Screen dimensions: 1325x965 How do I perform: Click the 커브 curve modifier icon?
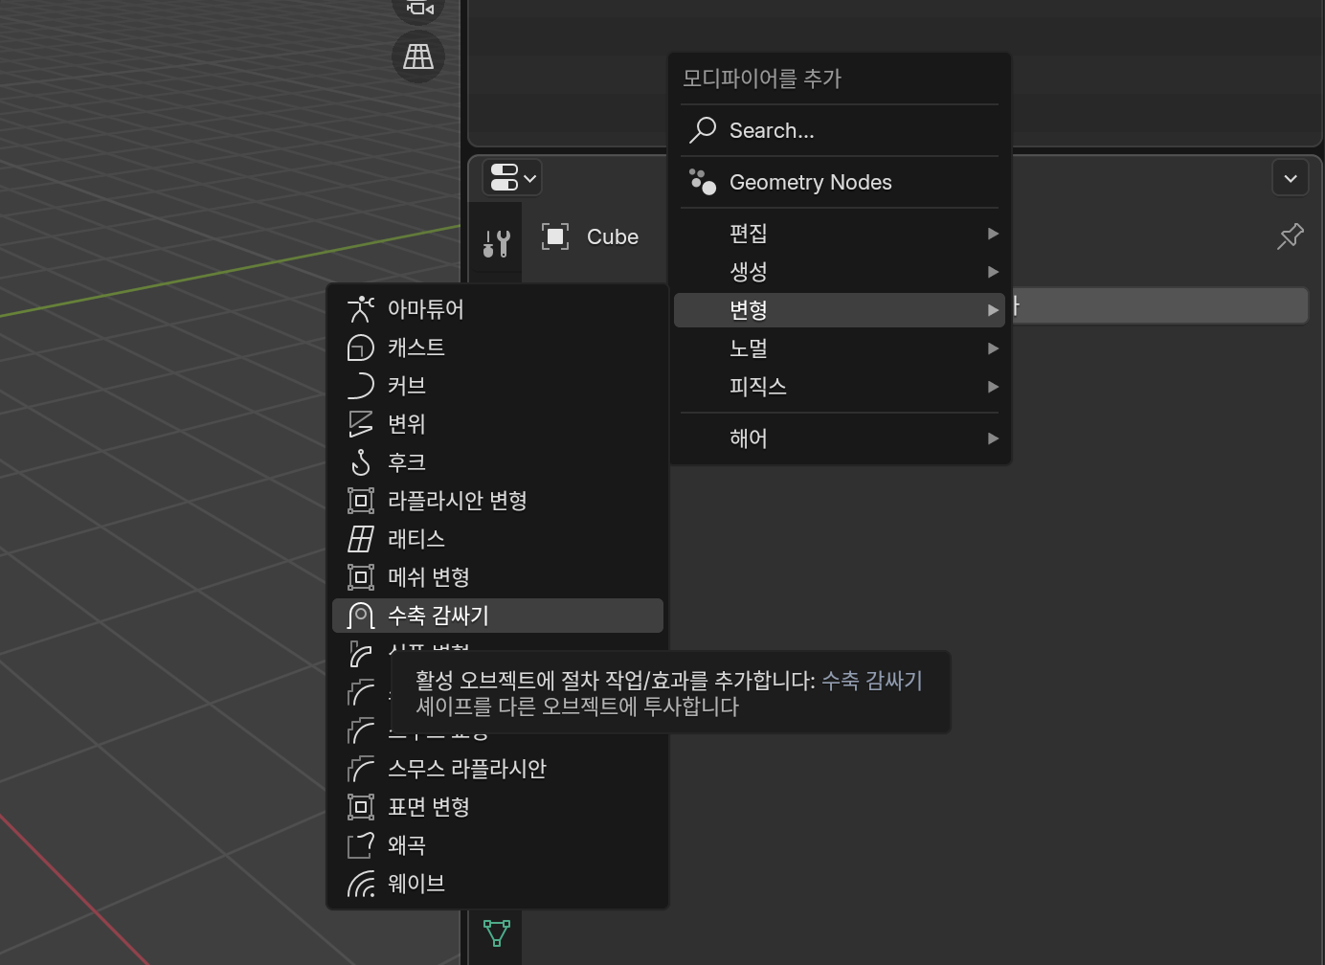(x=361, y=386)
